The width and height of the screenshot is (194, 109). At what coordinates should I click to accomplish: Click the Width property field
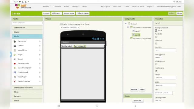(x=166, y=85)
